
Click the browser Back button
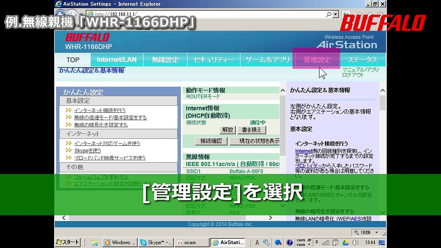(61, 14)
